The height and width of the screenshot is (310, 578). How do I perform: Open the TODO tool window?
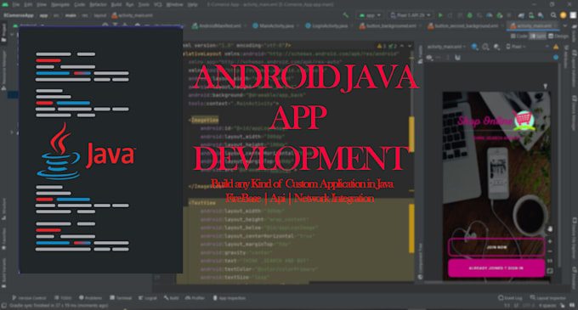63,298
